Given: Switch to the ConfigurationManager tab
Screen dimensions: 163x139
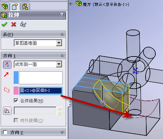Looking at the screenshot, I should pyautogui.click(x=25, y=6).
